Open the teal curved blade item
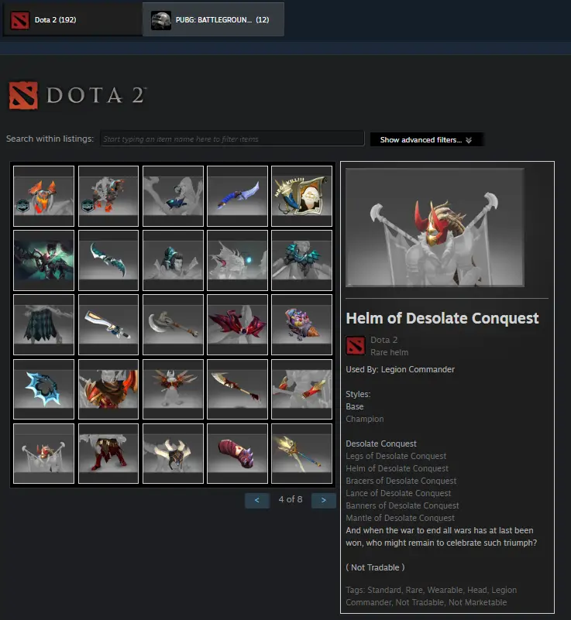 108,261
